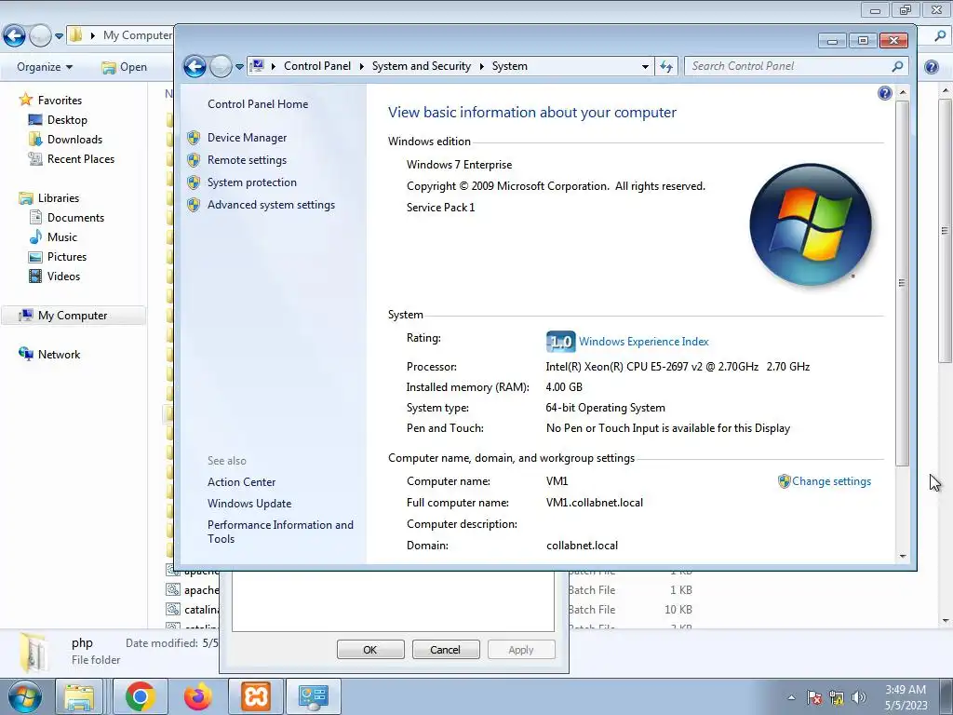This screenshot has width=953, height=715.
Task: Click the magnifier icon in Search Control Panel
Action: [898, 66]
